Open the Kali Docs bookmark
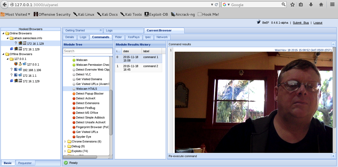Screen dimensions: 338x167 [x=107, y=14]
